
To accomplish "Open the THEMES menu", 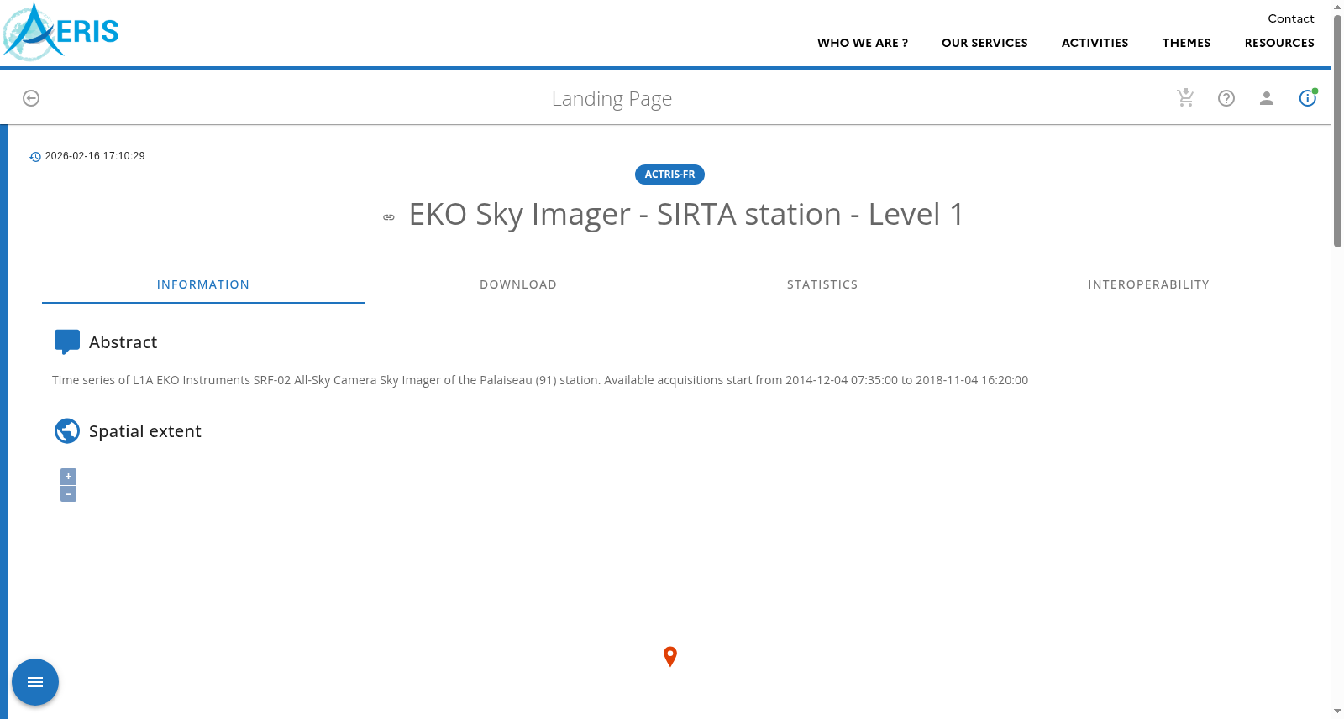I will [1186, 43].
